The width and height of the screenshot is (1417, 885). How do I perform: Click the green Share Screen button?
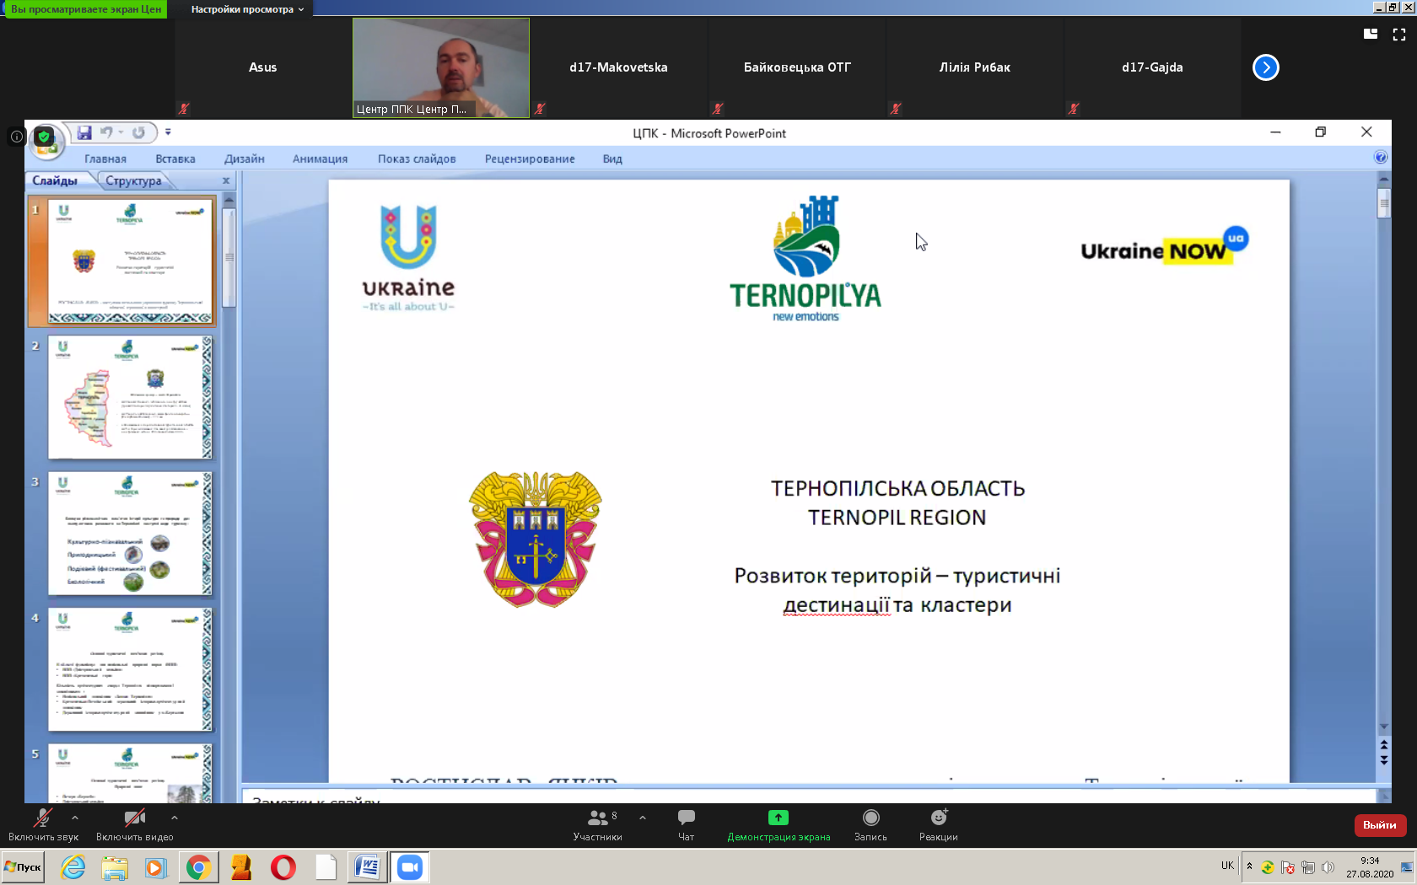[x=779, y=825]
